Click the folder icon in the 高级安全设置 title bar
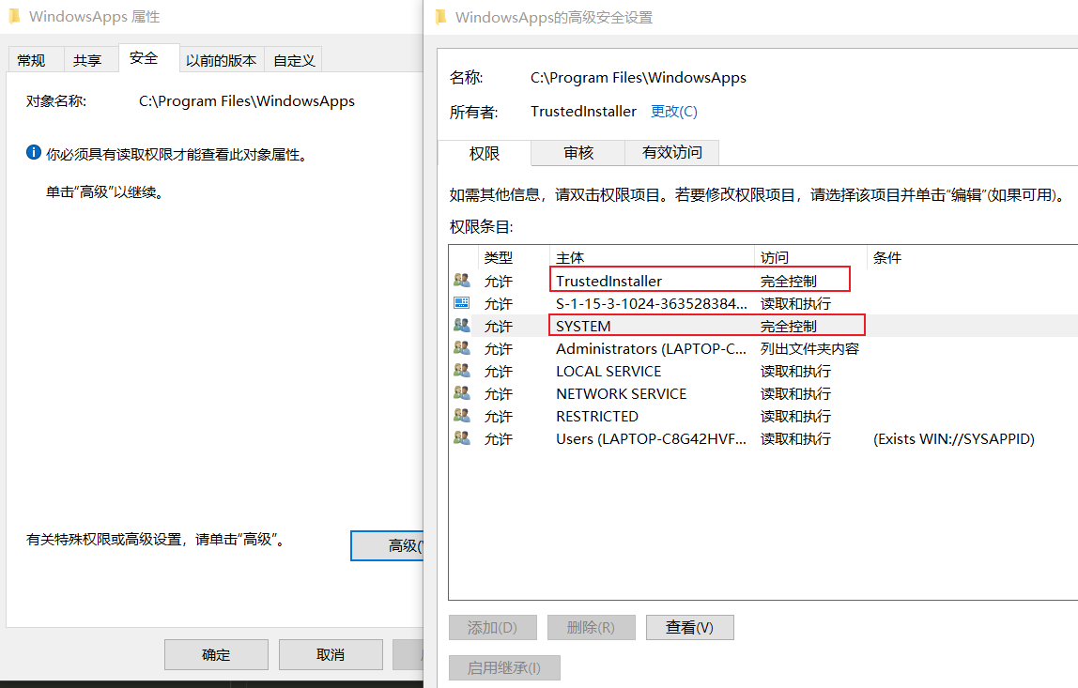The height and width of the screenshot is (688, 1078). [x=440, y=17]
